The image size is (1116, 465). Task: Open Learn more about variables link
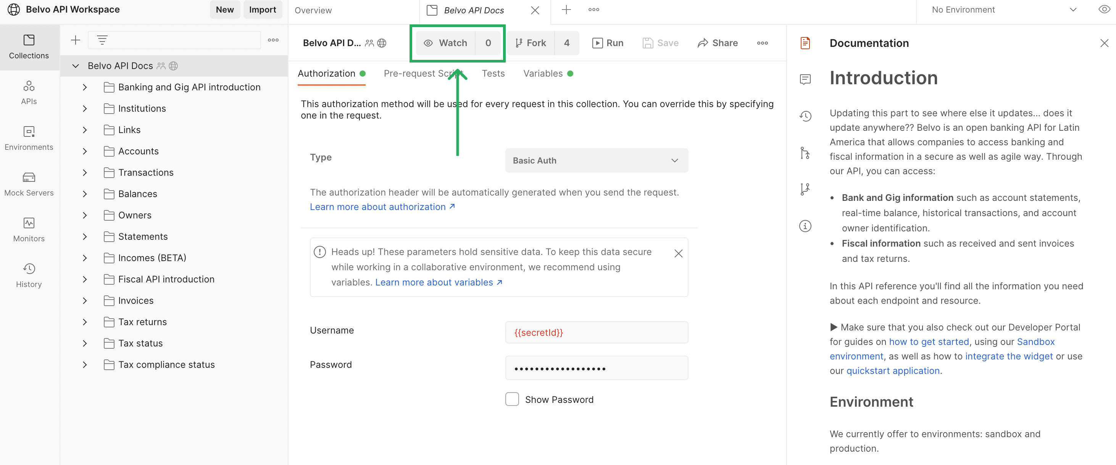tap(439, 282)
